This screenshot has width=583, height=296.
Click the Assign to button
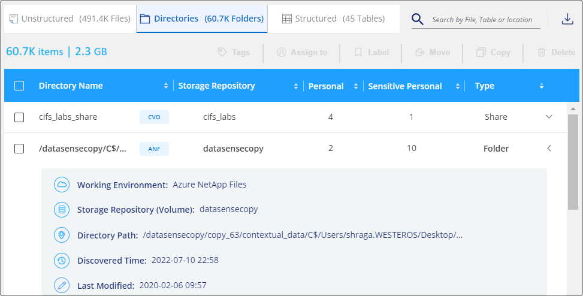click(302, 53)
